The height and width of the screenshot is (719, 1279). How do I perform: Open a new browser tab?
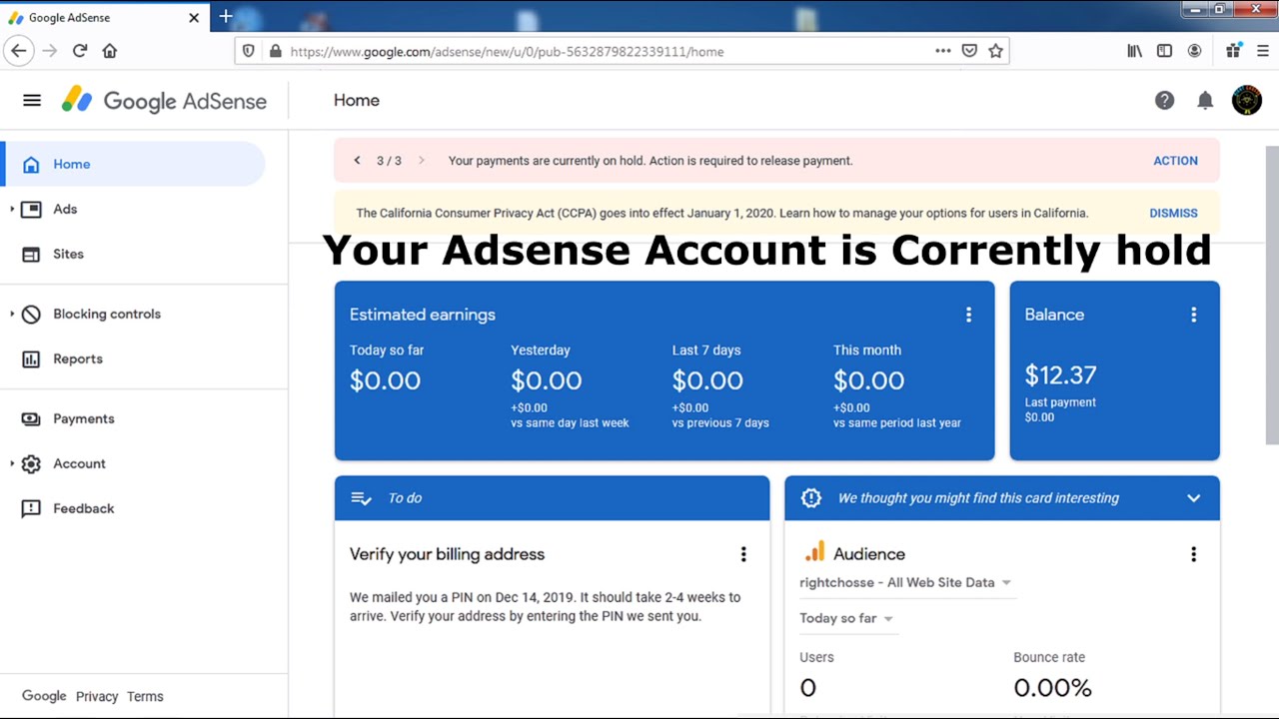click(x=226, y=17)
